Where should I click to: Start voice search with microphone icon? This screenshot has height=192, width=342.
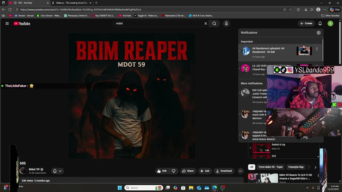point(226,23)
